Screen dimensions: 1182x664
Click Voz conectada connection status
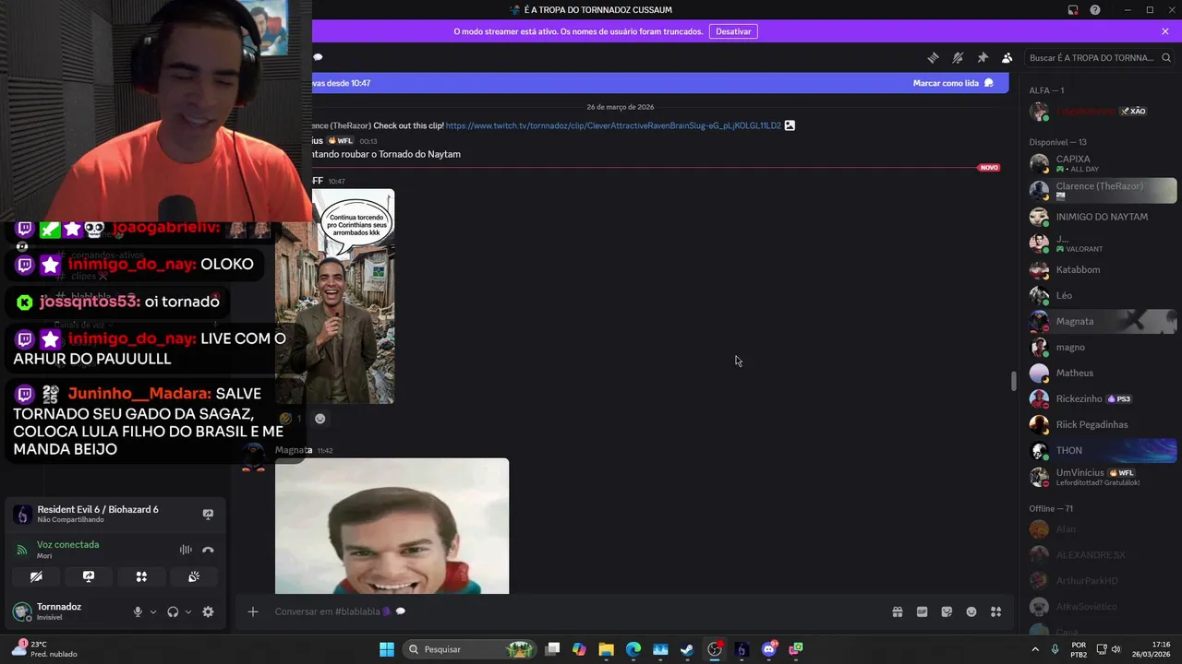click(x=67, y=545)
